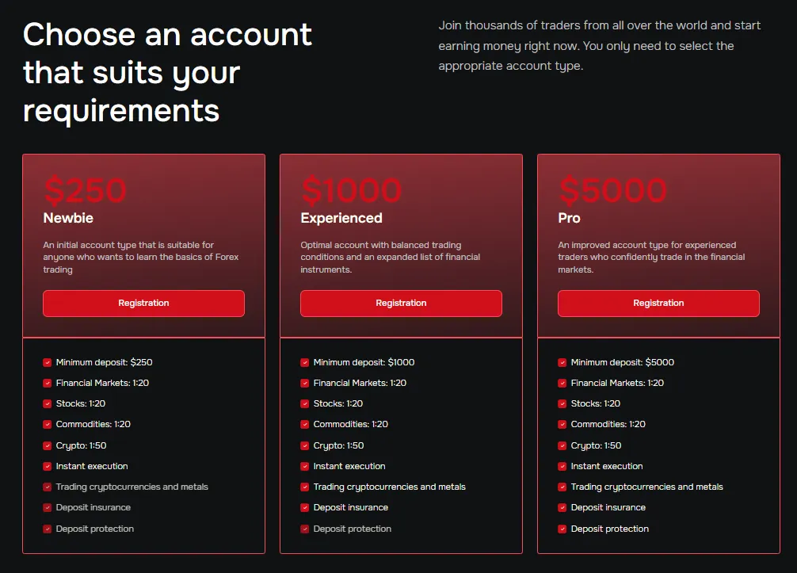The height and width of the screenshot is (573, 797).
Task: Click Newbie Financial Markets check icon
Action: (48, 384)
